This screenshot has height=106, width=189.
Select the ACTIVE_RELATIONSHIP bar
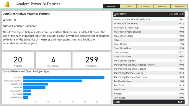53,81
